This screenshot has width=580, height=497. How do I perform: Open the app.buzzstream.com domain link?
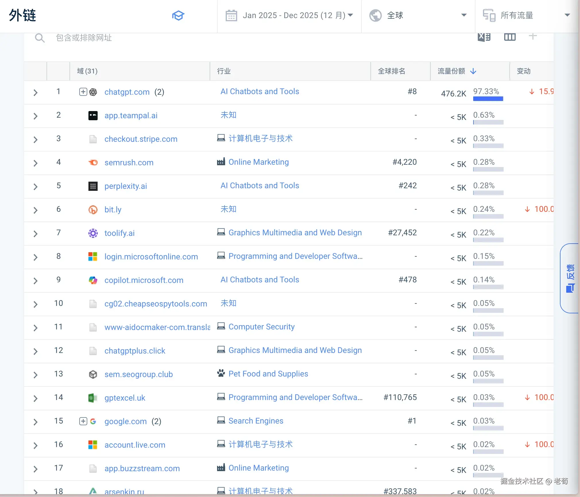(142, 469)
